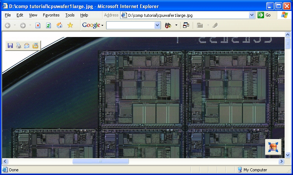The width and height of the screenshot is (293, 175).
Task: Click the popup blocker windows icon
Action: pos(186,25)
